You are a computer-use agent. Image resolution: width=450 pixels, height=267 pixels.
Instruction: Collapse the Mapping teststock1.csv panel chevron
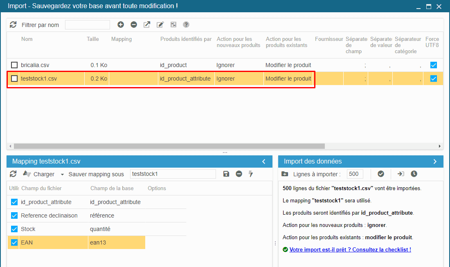coord(264,162)
